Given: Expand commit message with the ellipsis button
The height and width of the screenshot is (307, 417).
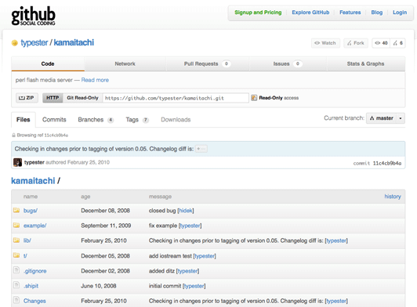Looking at the screenshot, I should (201, 149).
